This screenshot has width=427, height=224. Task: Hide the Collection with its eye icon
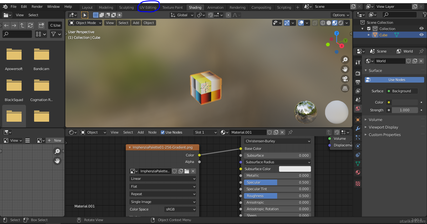(421, 29)
